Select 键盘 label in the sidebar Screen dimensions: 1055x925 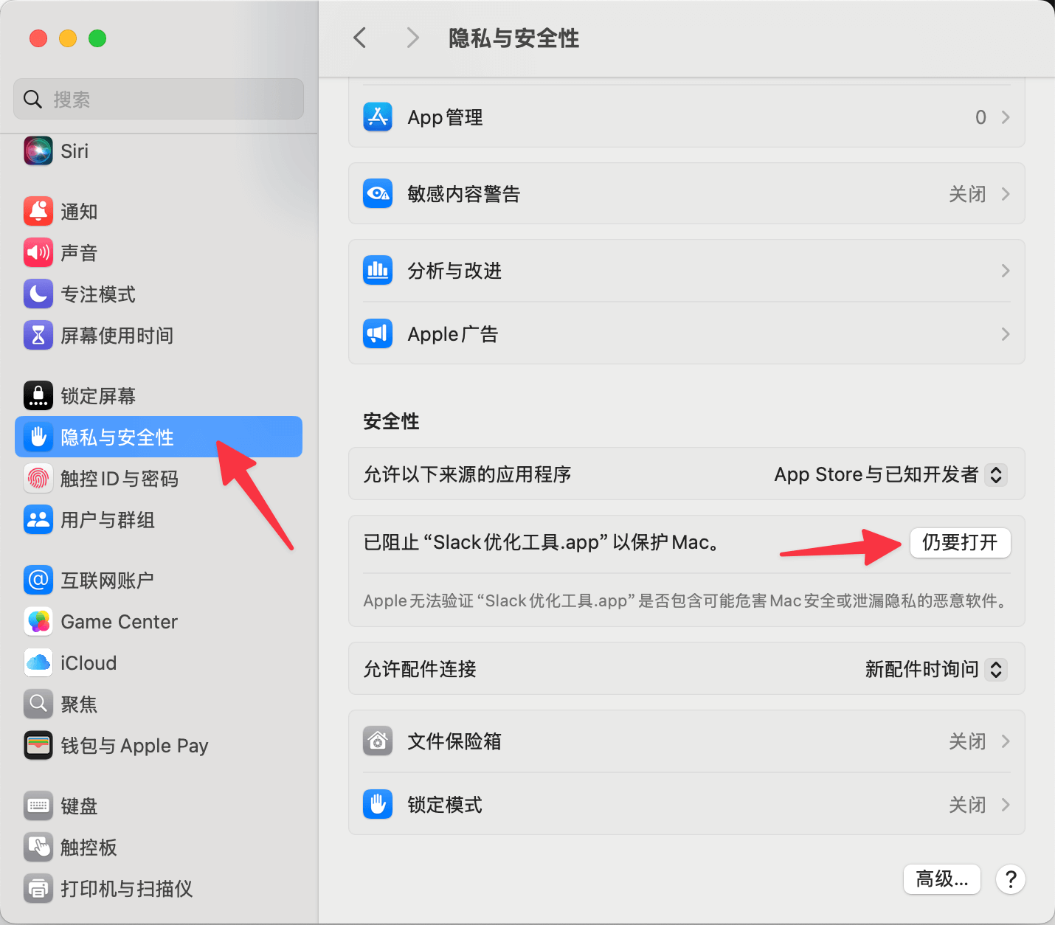[79, 806]
